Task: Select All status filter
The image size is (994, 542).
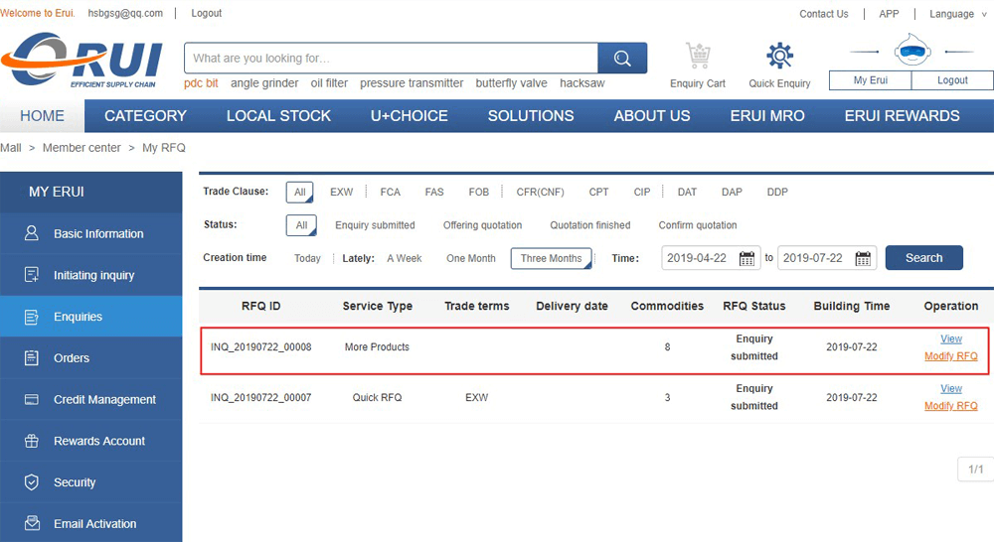Action: pyautogui.click(x=301, y=224)
